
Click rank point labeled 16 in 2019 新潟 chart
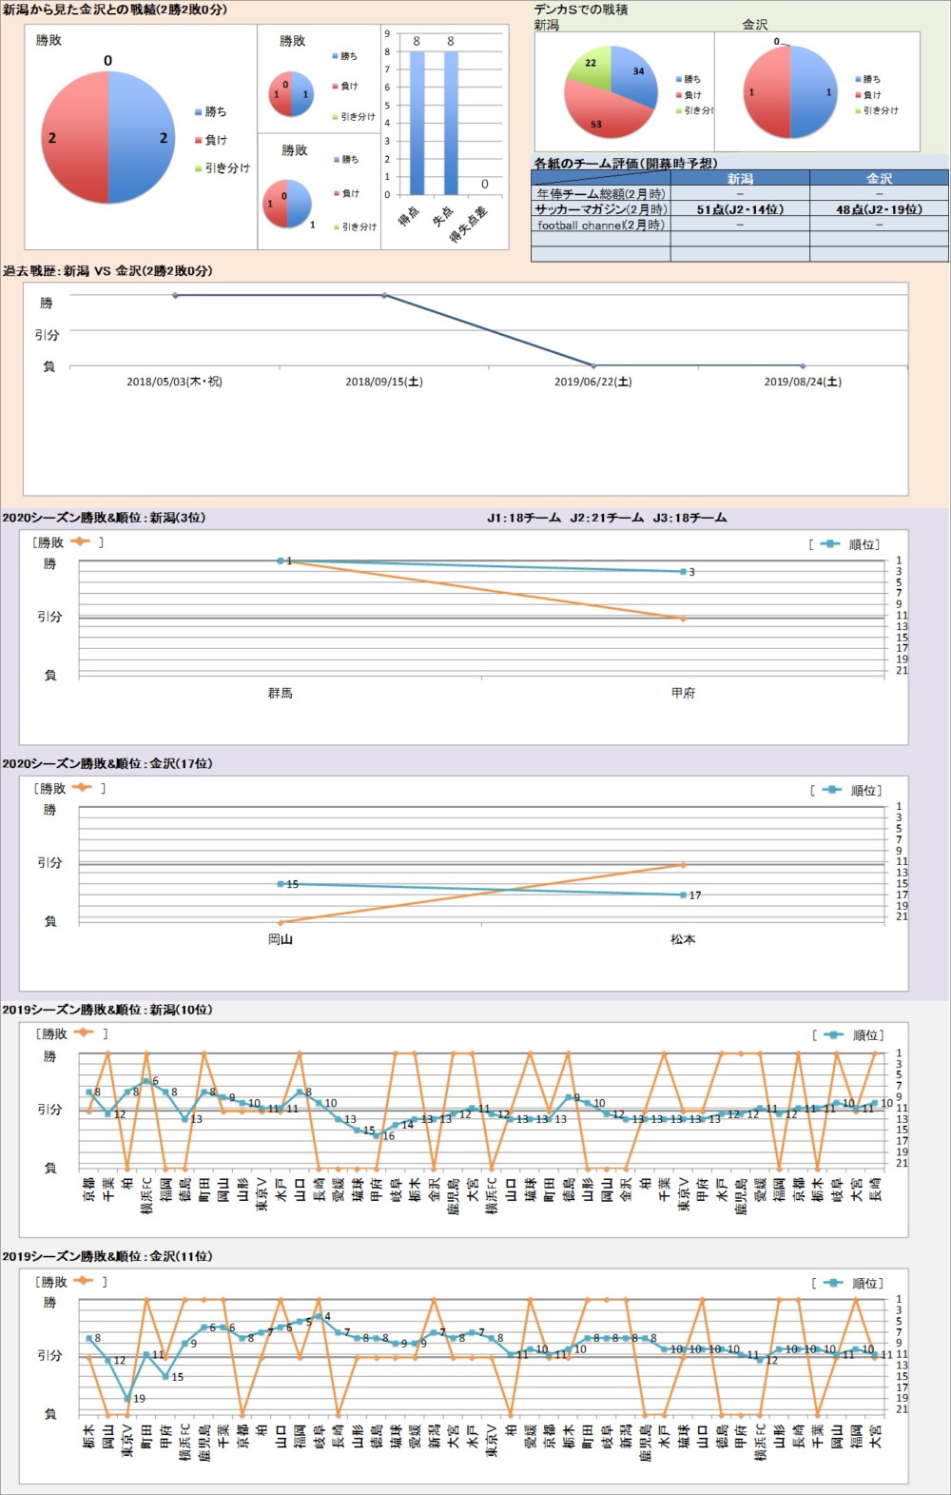pyautogui.click(x=377, y=1135)
